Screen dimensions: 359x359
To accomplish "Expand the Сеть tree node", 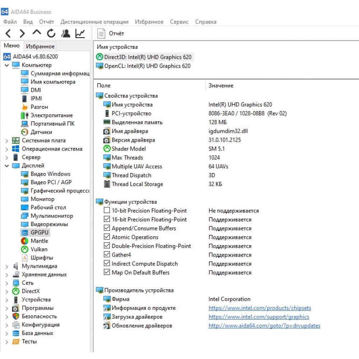I will (x=7, y=283).
